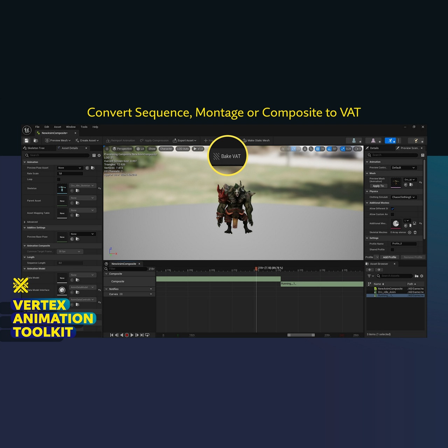This screenshot has height=448, width=448.
Task: Delete all Skeletal Meshes array elements
Action: tap(415, 232)
